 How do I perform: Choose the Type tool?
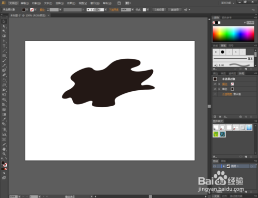[4, 46]
